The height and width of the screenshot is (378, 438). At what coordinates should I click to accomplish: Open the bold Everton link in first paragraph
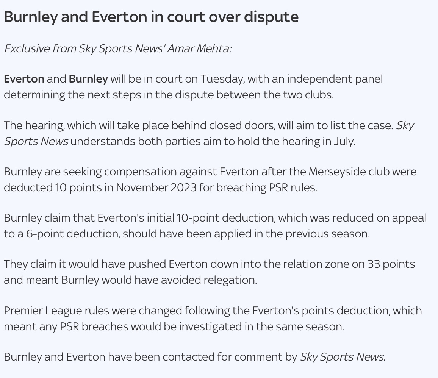pyautogui.click(x=24, y=79)
